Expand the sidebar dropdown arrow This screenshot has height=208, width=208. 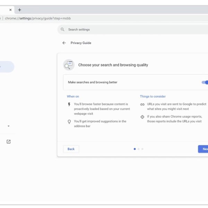(9, 126)
